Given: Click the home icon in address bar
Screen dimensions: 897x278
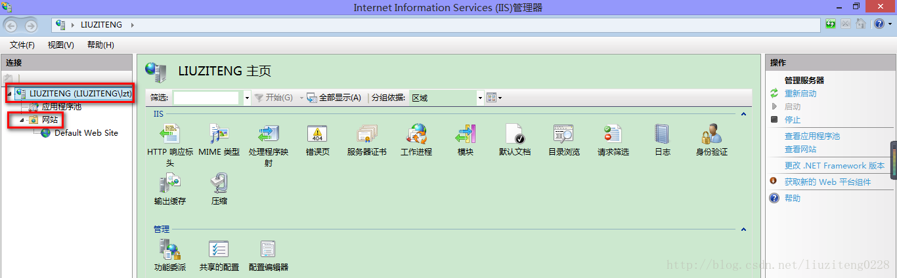Looking at the screenshot, I should (862, 24).
